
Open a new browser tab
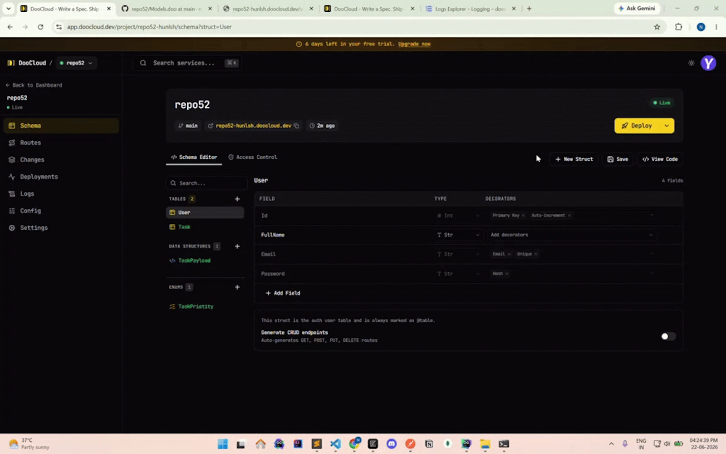point(529,9)
